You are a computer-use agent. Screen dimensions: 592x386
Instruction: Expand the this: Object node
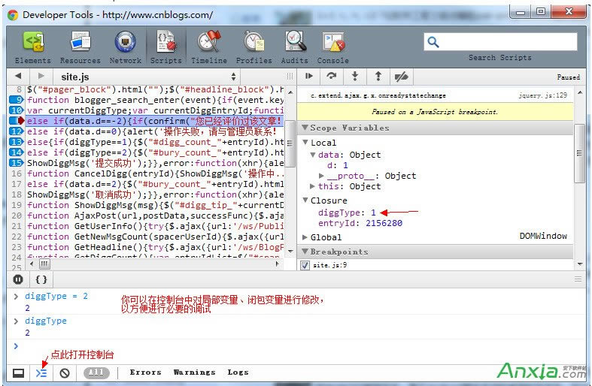(x=312, y=186)
